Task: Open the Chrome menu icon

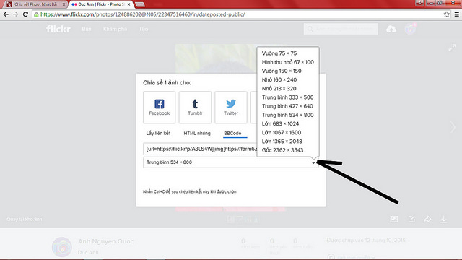Action: 456,14
